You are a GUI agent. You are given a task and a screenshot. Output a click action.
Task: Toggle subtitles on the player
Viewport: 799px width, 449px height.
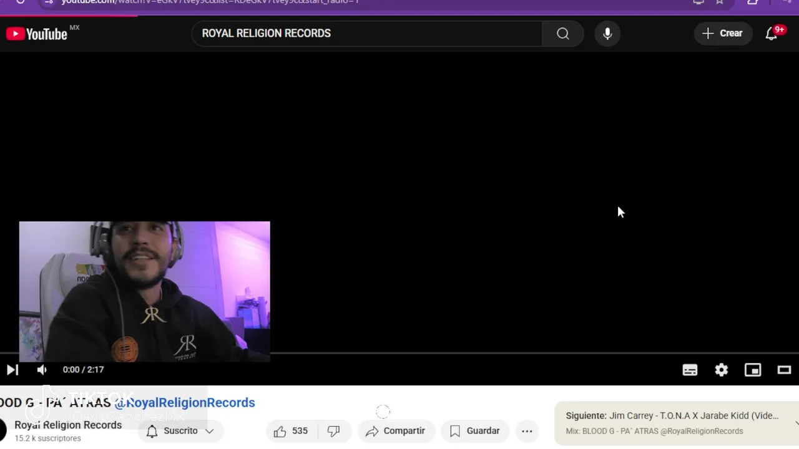[x=690, y=370]
